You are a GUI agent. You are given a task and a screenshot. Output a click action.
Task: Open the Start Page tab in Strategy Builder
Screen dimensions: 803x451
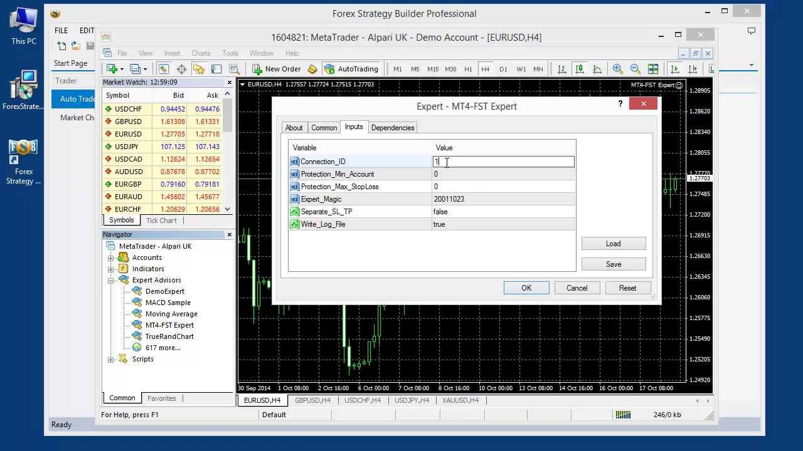(x=70, y=63)
